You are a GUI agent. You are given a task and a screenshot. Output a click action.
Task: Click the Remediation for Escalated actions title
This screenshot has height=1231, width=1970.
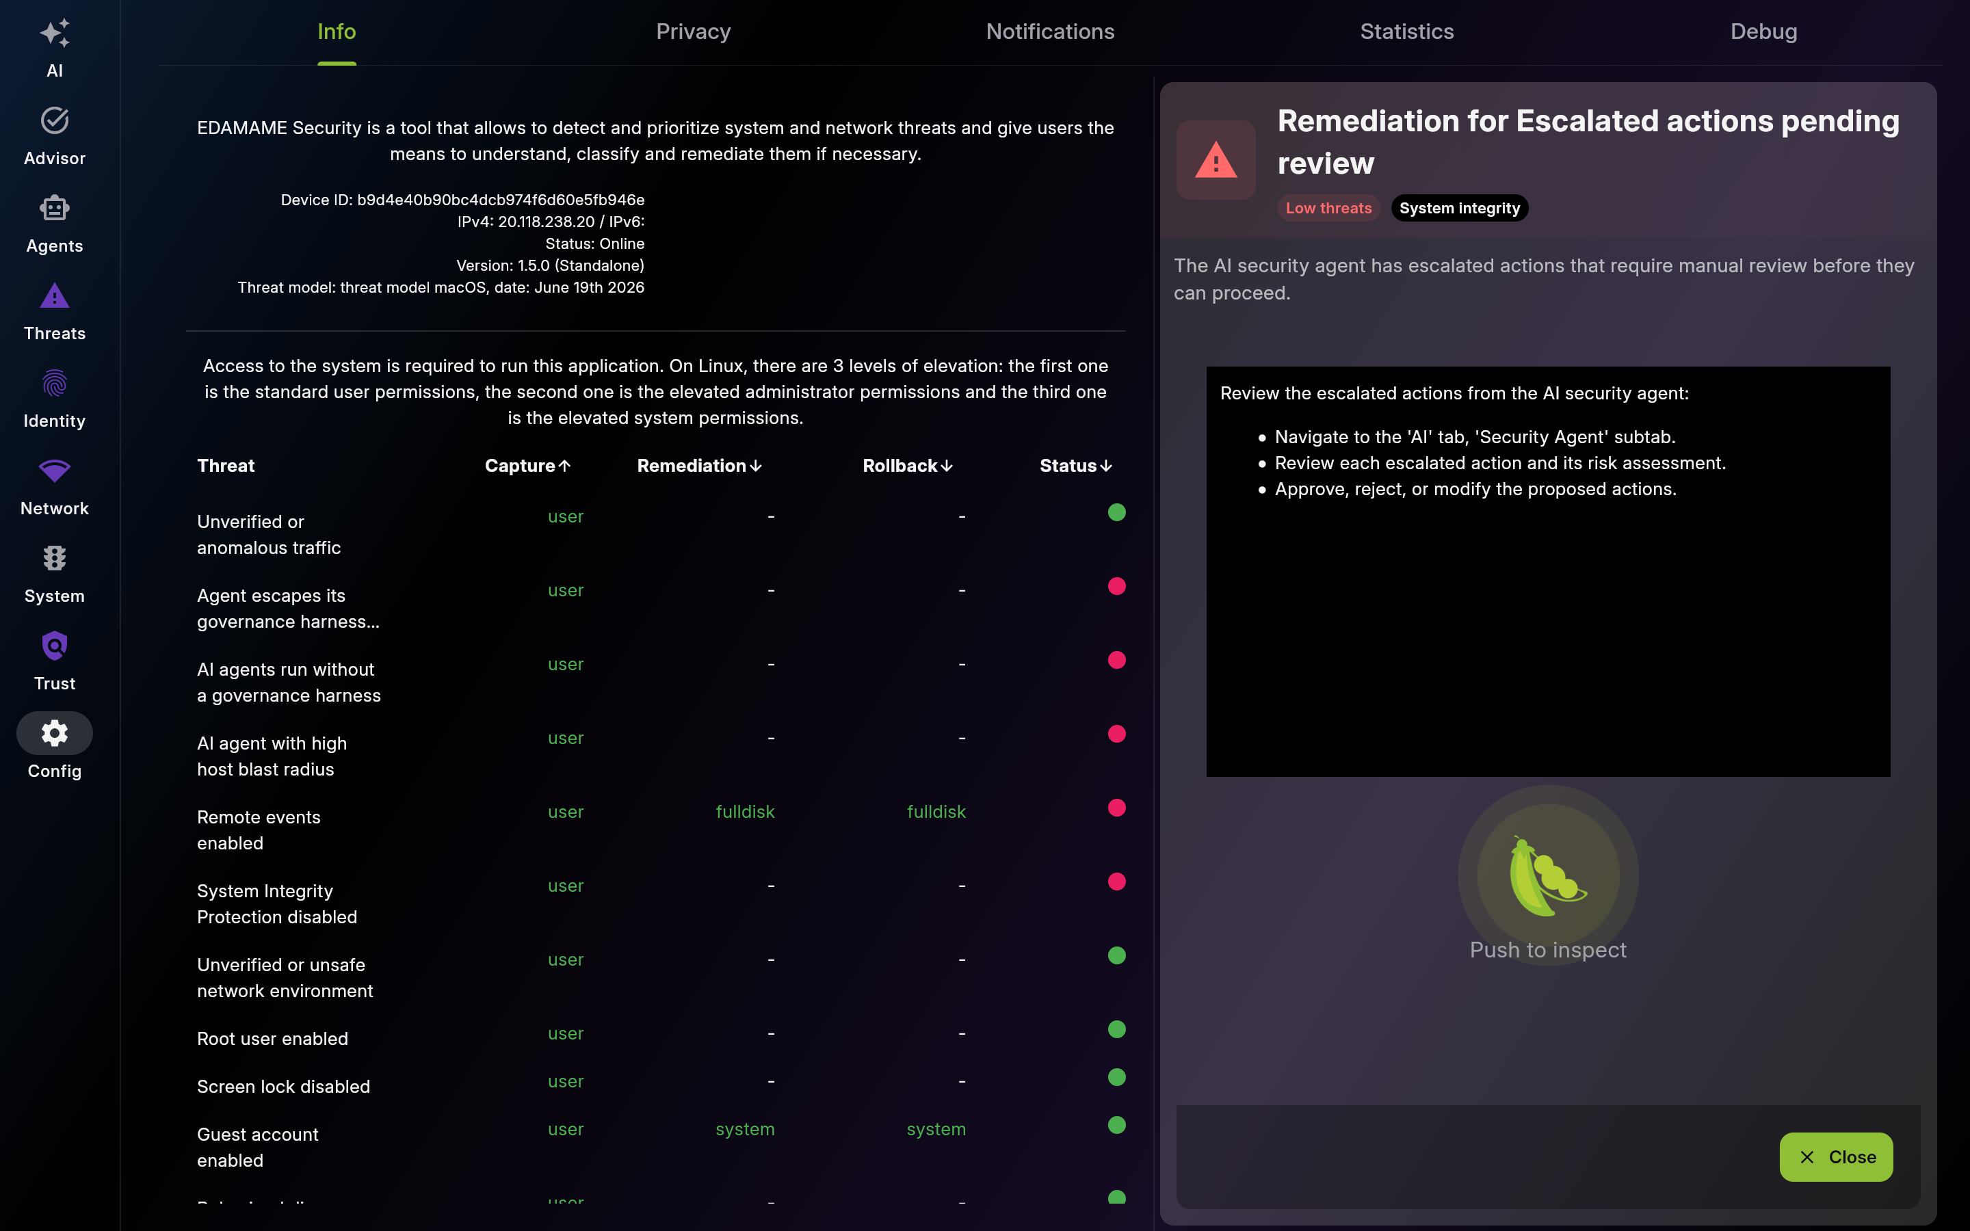point(1588,142)
